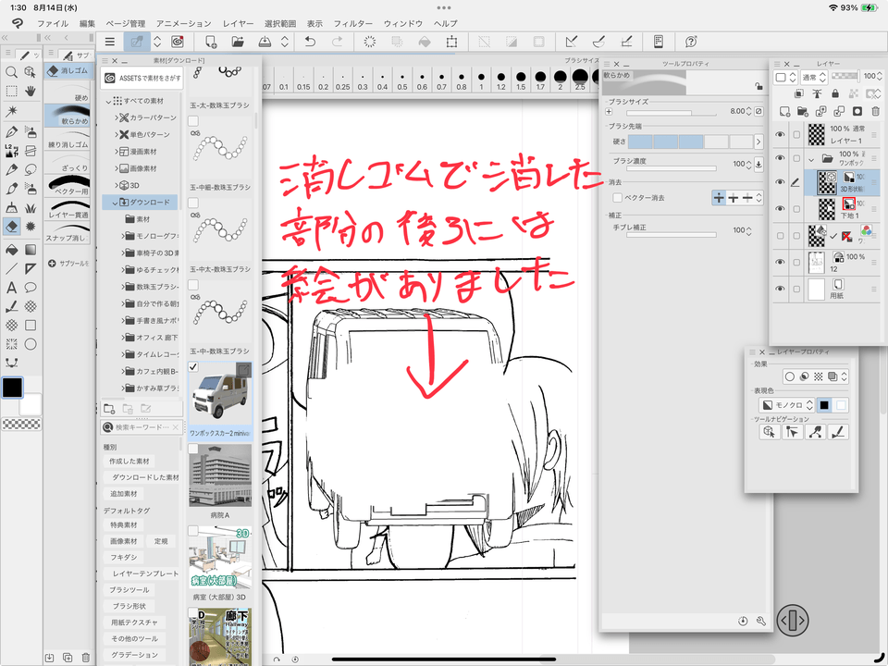Click the save icon in command bar

coord(265,42)
